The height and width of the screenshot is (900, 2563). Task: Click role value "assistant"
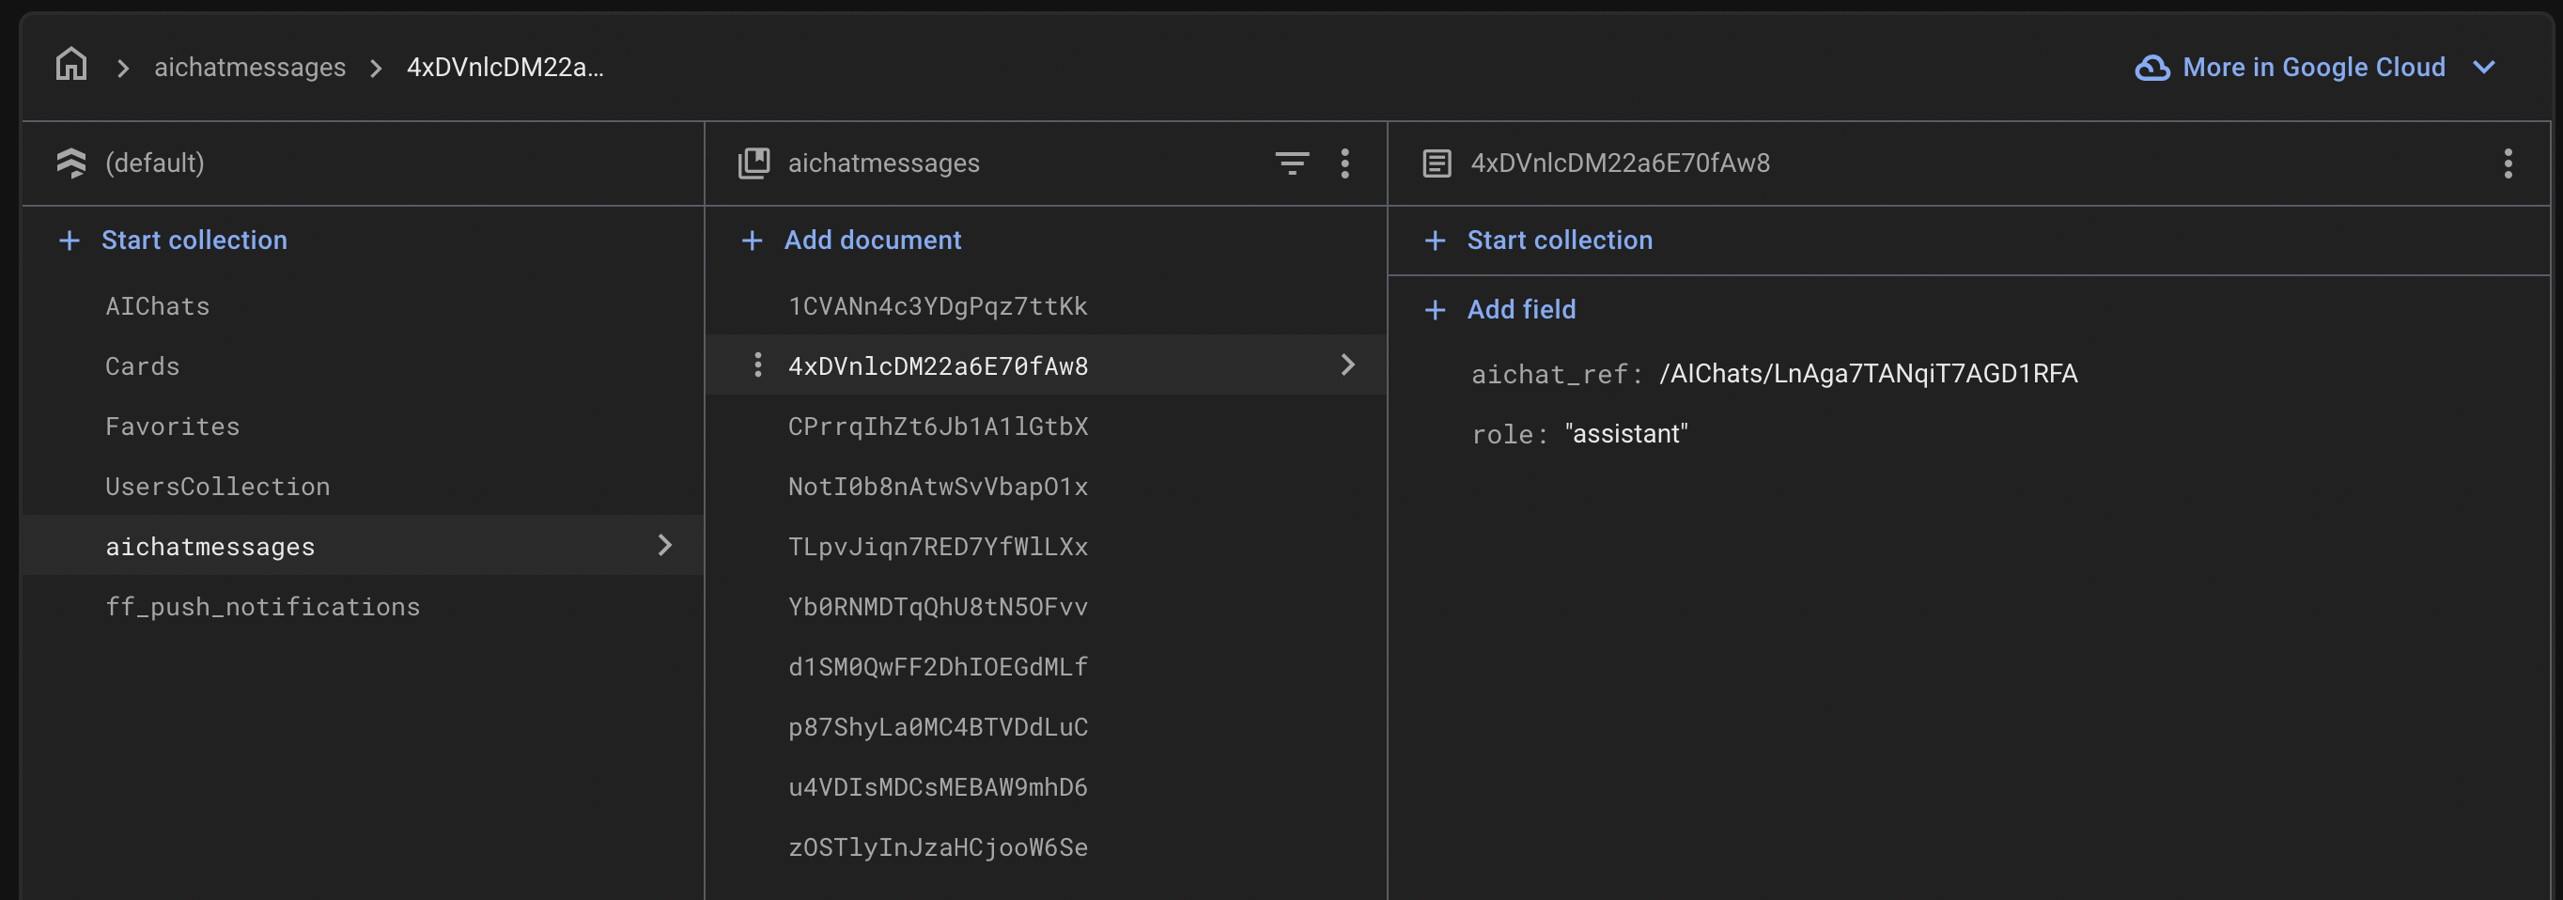1626,434
